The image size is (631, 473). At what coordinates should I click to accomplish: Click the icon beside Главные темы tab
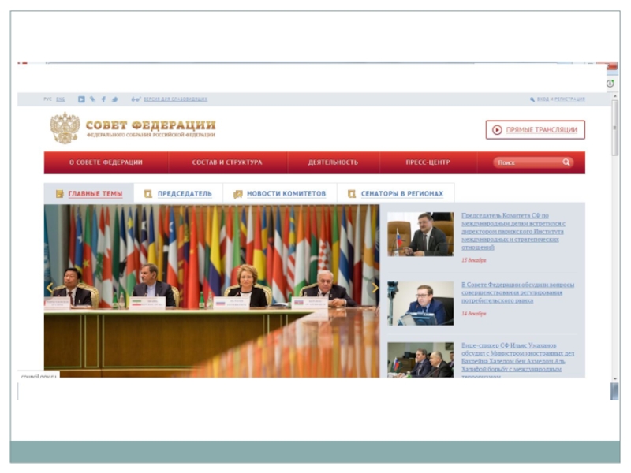click(x=60, y=194)
